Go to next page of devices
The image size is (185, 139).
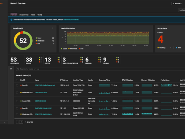pos(21,122)
